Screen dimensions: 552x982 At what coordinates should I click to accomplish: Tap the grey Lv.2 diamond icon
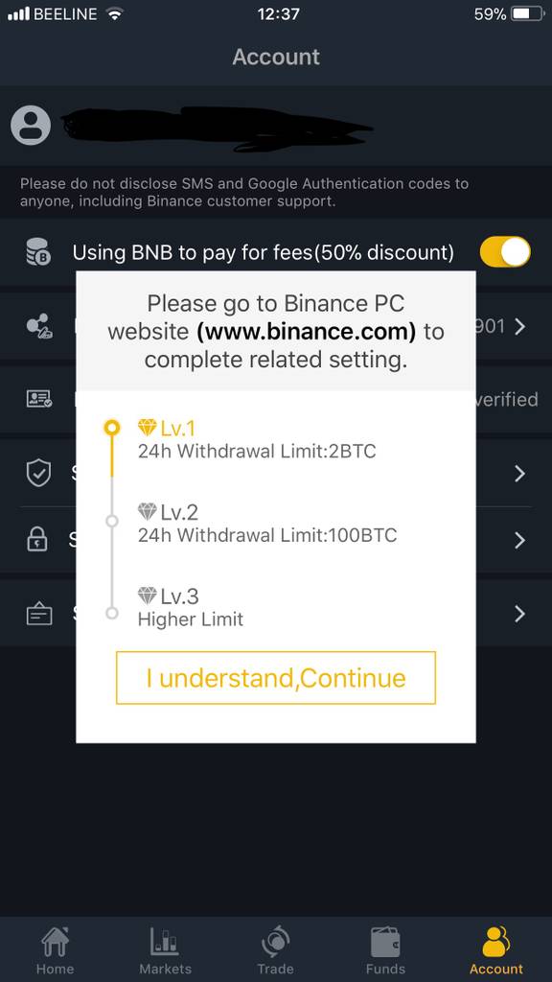(x=147, y=512)
